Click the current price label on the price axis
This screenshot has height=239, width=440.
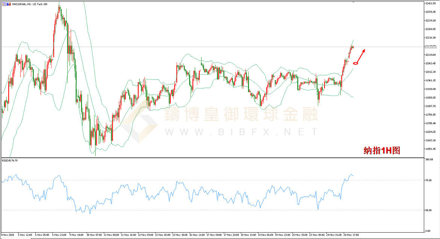pyautogui.click(x=430, y=47)
